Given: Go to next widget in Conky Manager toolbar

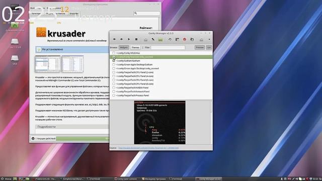Looking at the screenshot, I should point(121,39).
